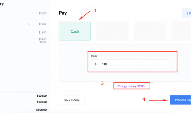This screenshot has height=113, width=191.
Task: Click the struck-through $65.00 original price
Action: [x=43, y=42]
